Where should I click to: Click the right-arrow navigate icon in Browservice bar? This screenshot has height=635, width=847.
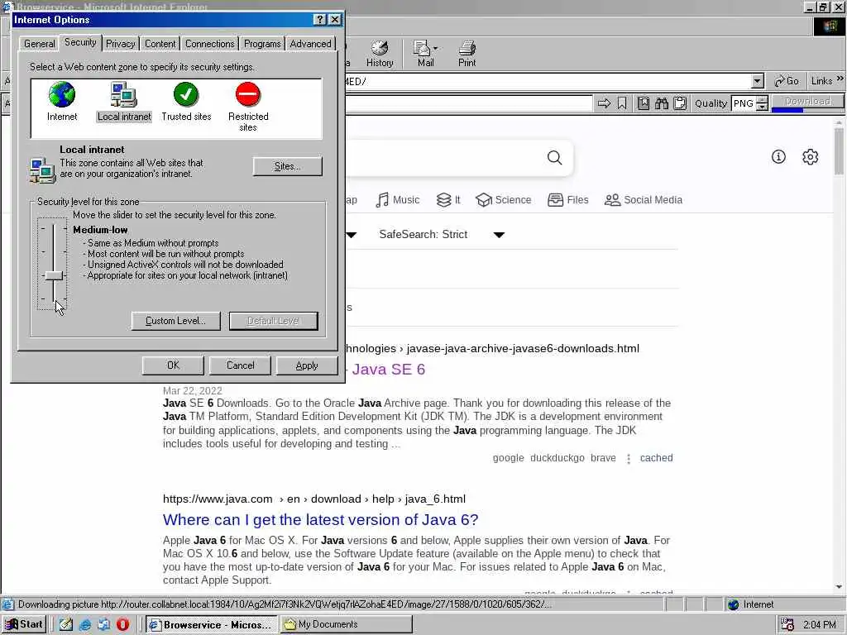point(604,103)
